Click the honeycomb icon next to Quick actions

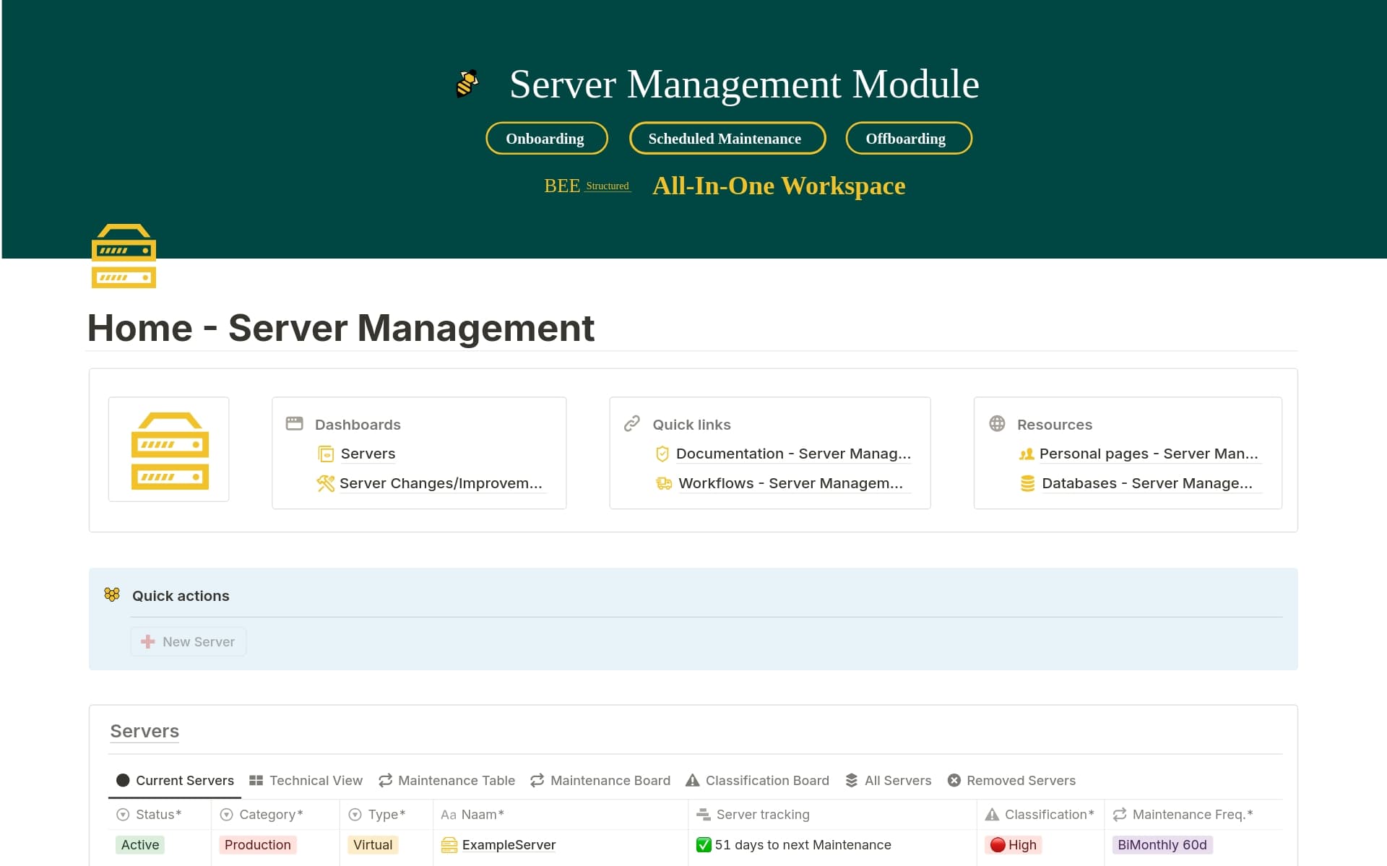pyautogui.click(x=112, y=594)
